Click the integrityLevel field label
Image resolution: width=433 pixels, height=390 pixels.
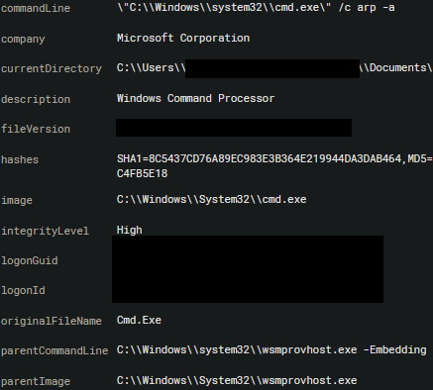(45, 231)
